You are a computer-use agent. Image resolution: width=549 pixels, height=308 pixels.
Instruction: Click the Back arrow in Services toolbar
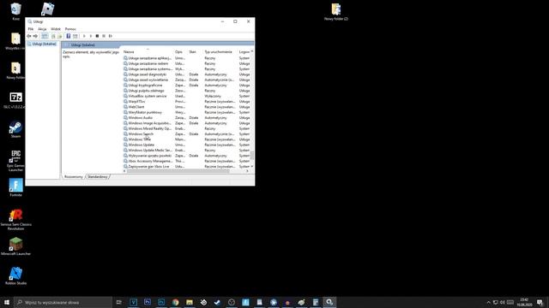point(29,36)
